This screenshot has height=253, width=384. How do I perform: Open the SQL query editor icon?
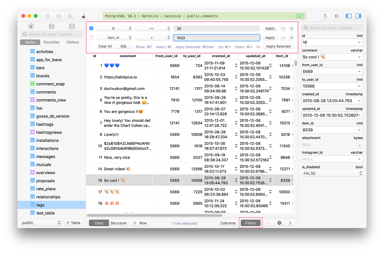(72, 26)
